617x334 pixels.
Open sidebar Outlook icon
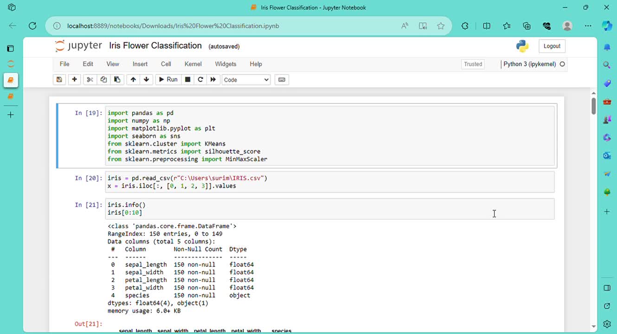(607, 156)
